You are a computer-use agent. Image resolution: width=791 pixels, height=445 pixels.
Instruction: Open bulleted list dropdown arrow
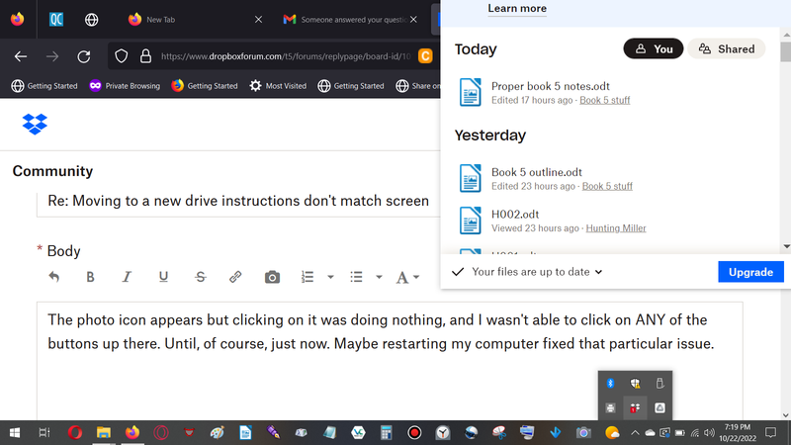tap(379, 278)
